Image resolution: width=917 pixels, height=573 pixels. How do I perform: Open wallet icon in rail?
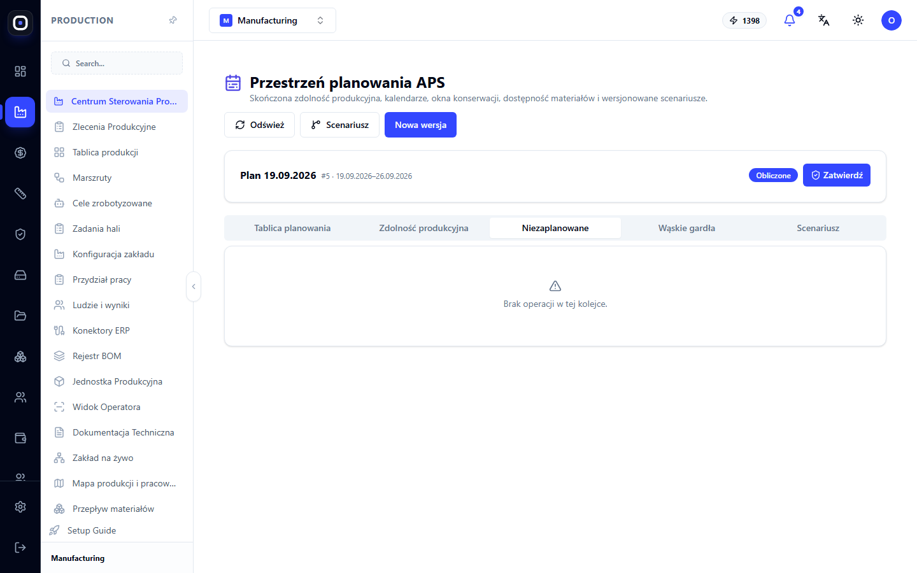(x=20, y=438)
